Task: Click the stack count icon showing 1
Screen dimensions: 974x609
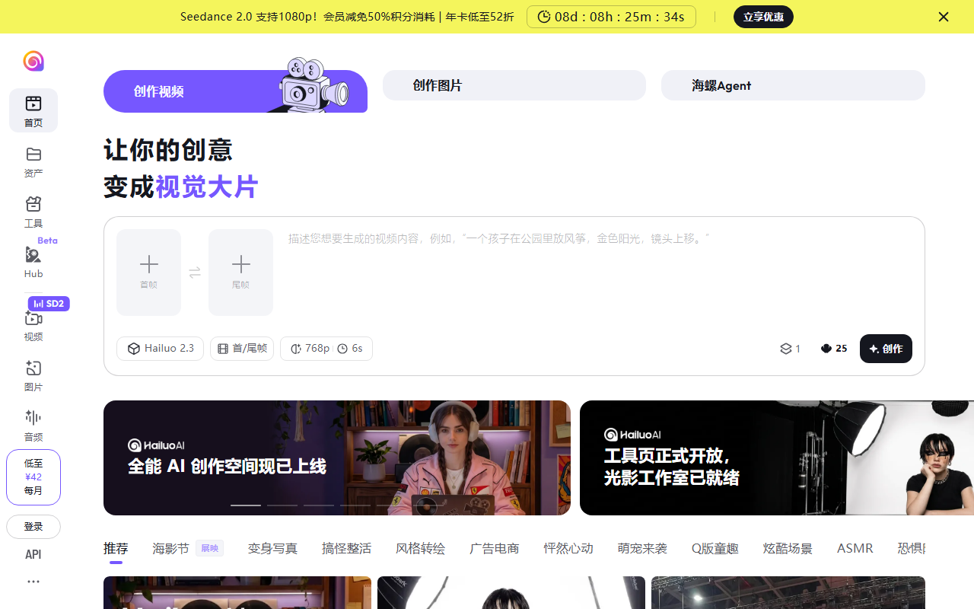Action: [x=790, y=349]
